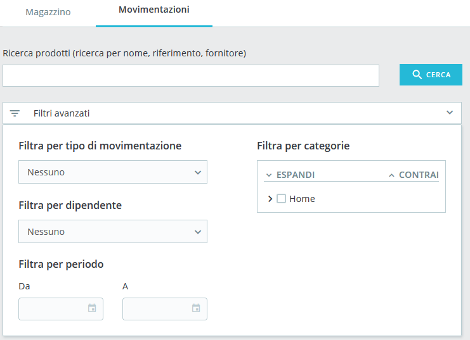Viewport: 470px width, 340px height.
Task: Collapse Filtri avanzati using right chevron
Action: 450,113
